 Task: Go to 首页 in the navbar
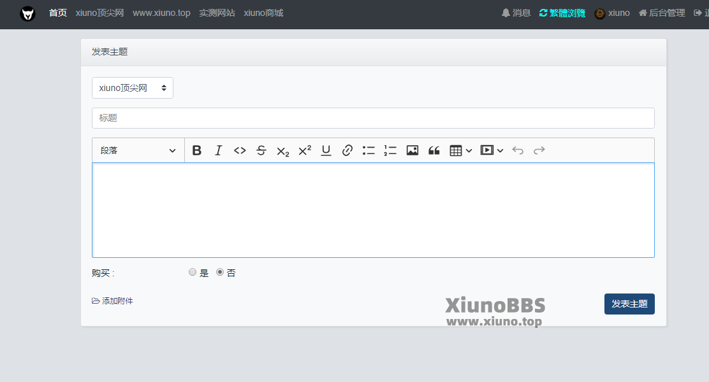click(58, 13)
